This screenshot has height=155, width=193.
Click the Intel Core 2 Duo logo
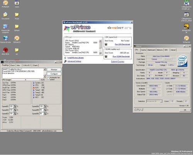182,61
